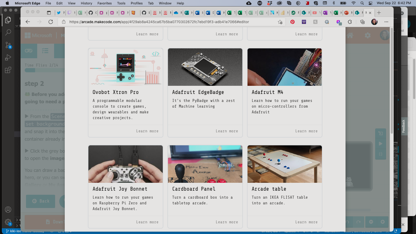416x234 pixels.
Task: Click the VS Code notifications bell icon
Action: click(396, 231)
